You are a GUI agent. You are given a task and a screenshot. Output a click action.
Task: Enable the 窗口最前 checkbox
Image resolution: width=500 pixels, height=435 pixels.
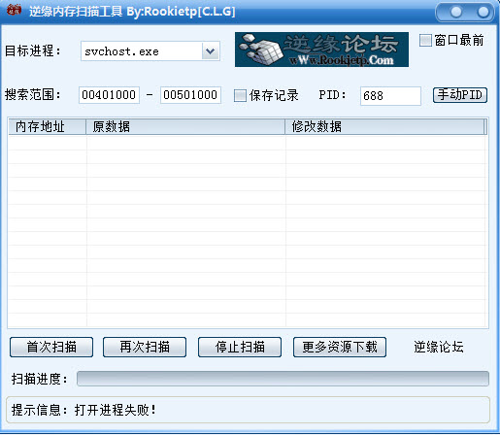pos(425,41)
